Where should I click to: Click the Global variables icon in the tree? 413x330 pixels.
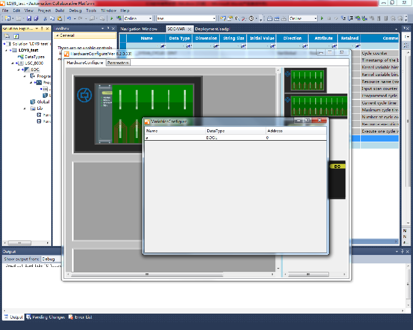33,102
